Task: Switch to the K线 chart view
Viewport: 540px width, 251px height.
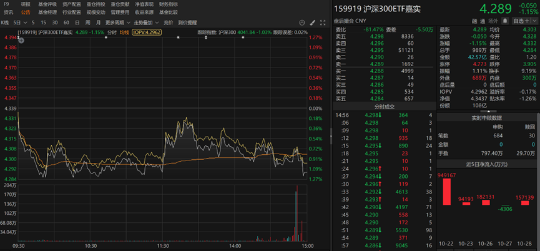Action: tap(5, 22)
